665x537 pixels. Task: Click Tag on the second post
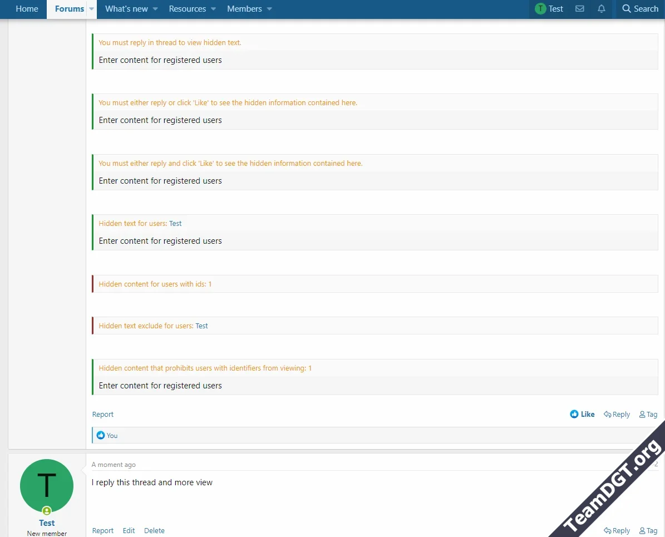point(648,530)
